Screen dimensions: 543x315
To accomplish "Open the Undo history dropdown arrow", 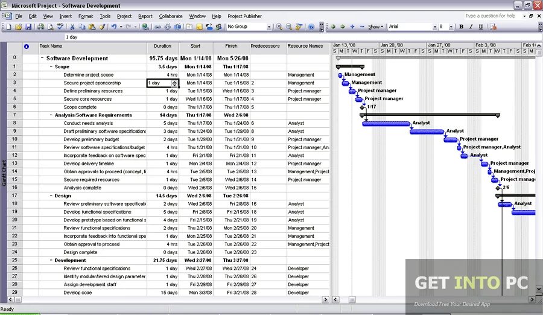I will tap(121, 27).
